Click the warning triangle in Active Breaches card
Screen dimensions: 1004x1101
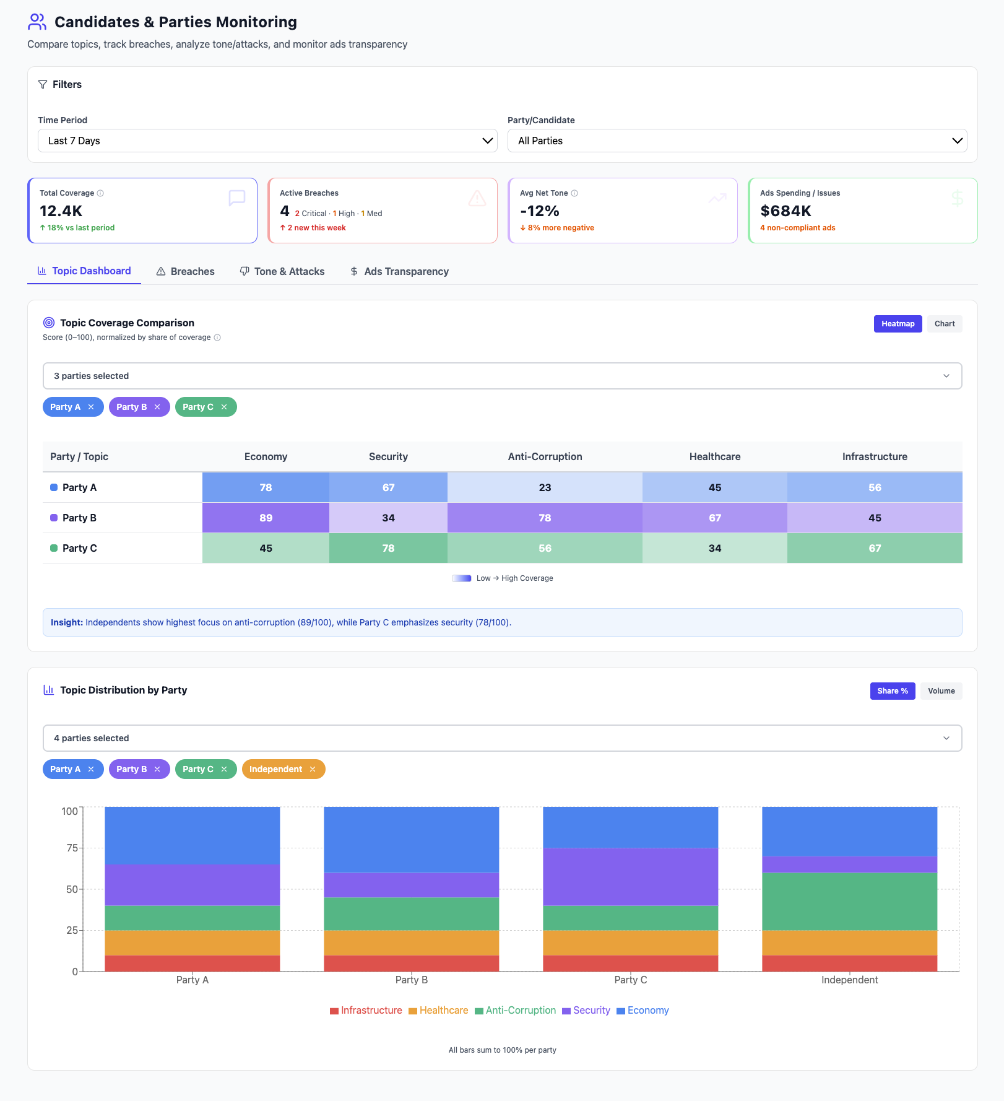pyautogui.click(x=477, y=198)
